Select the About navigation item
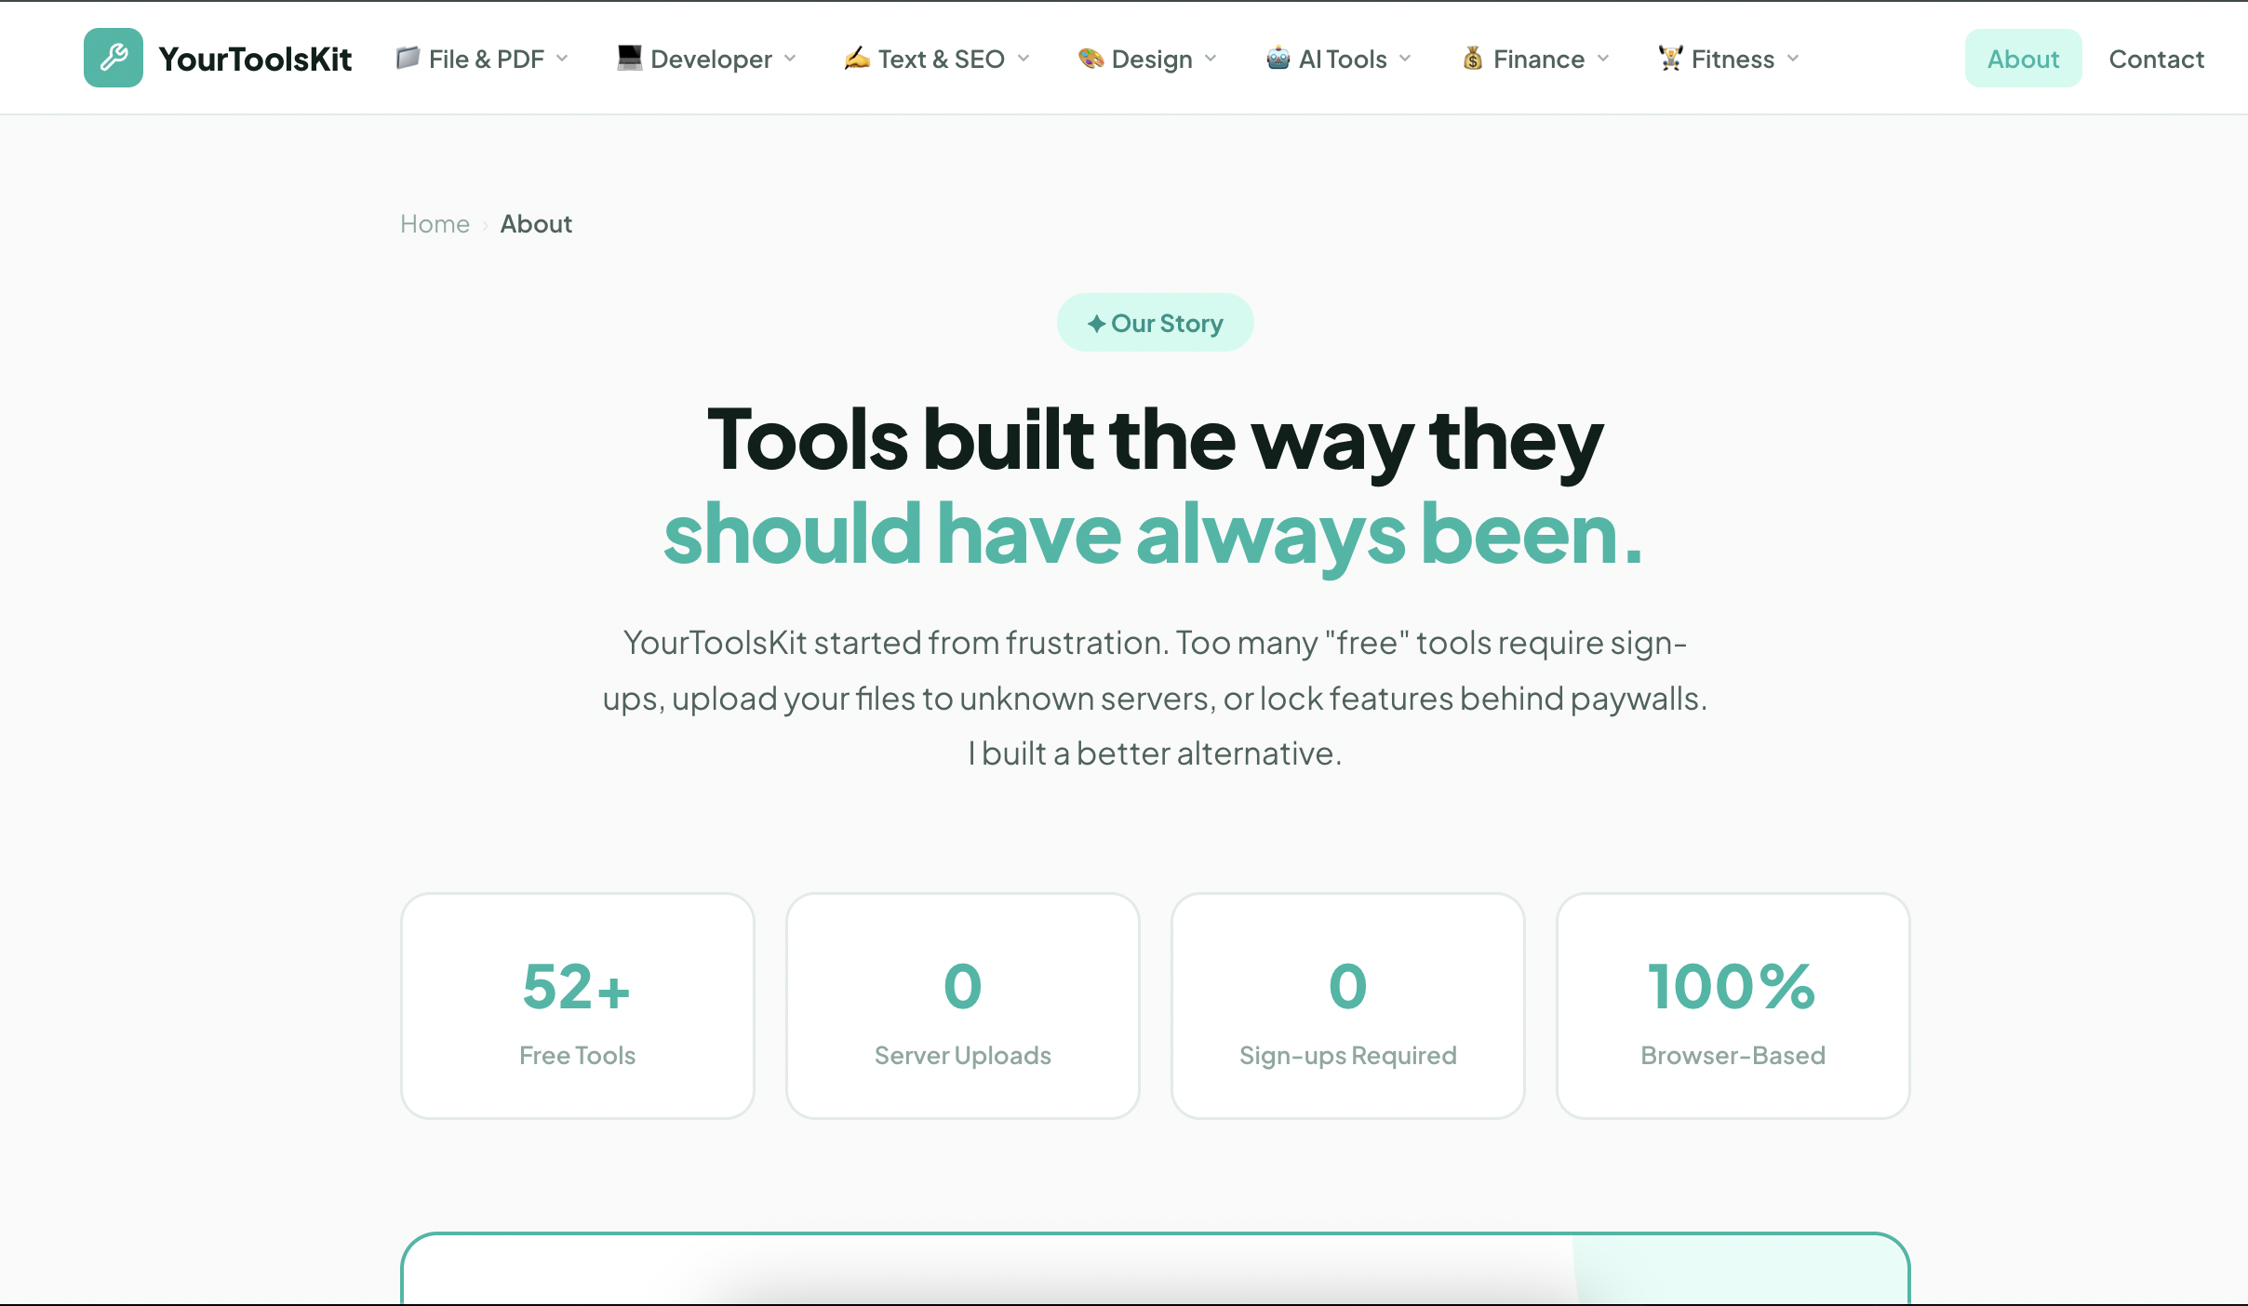 pos(2023,58)
